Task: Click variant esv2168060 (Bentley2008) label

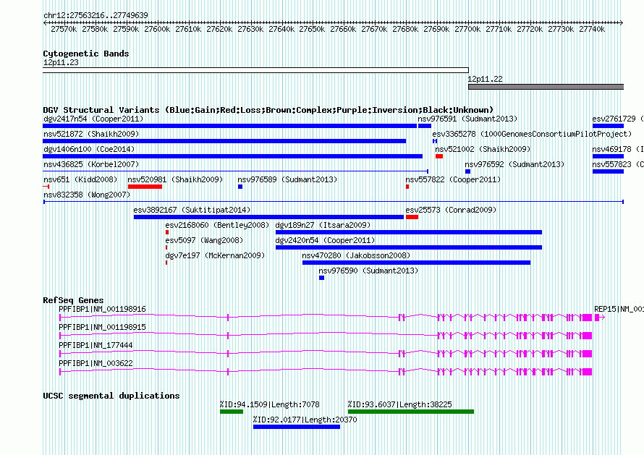Action: click(x=217, y=225)
